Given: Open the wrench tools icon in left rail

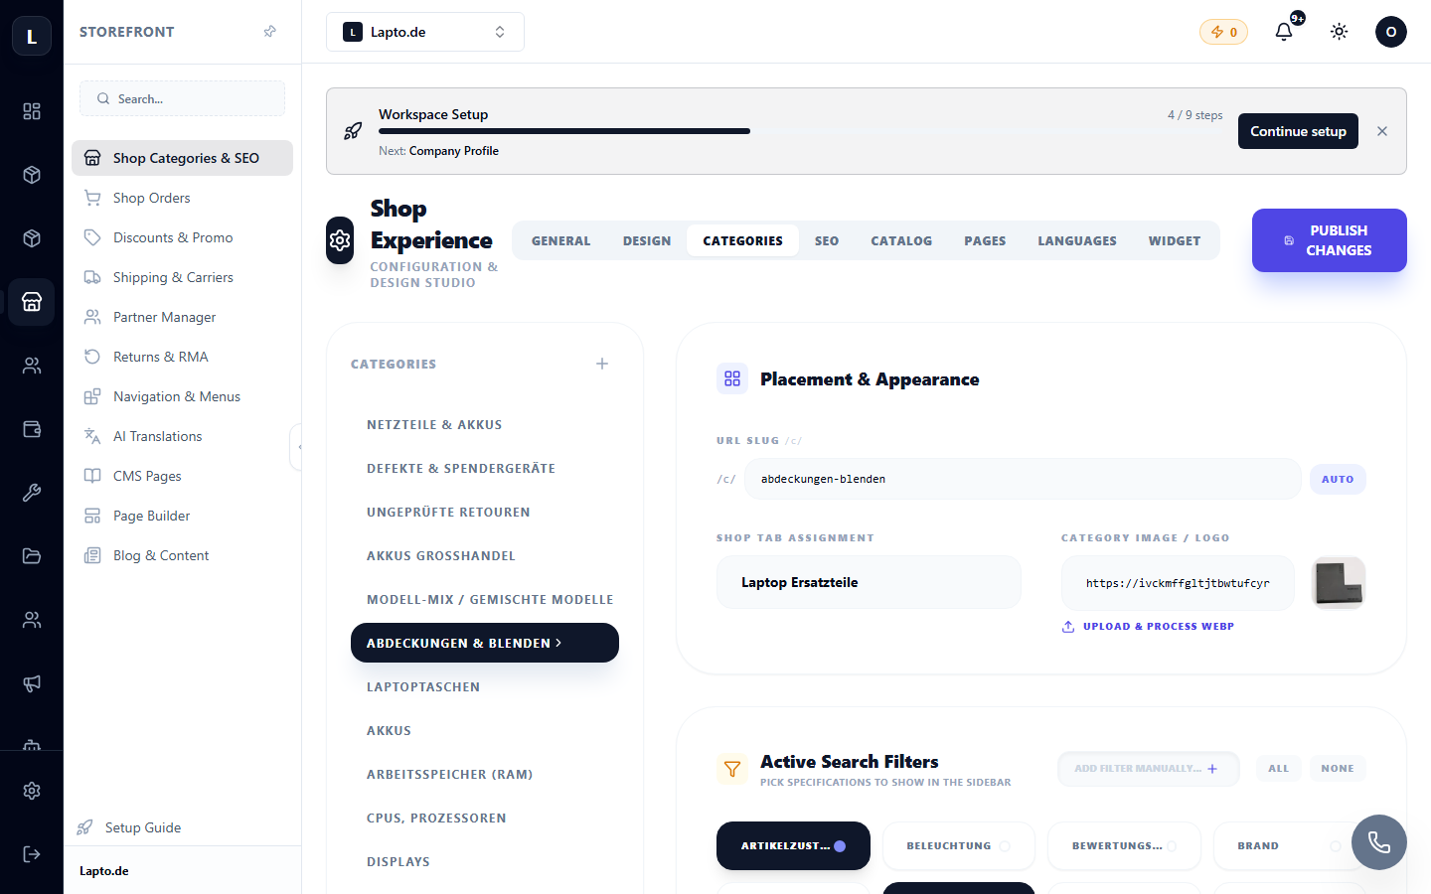Looking at the screenshot, I should [x=32, y=493].
